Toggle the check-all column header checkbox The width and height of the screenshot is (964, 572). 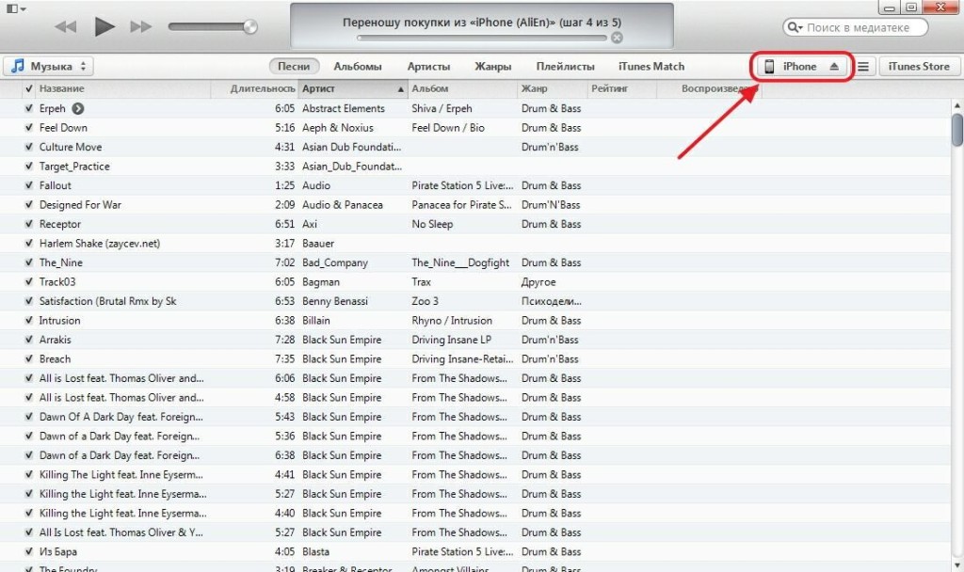(x=29, y=89)
